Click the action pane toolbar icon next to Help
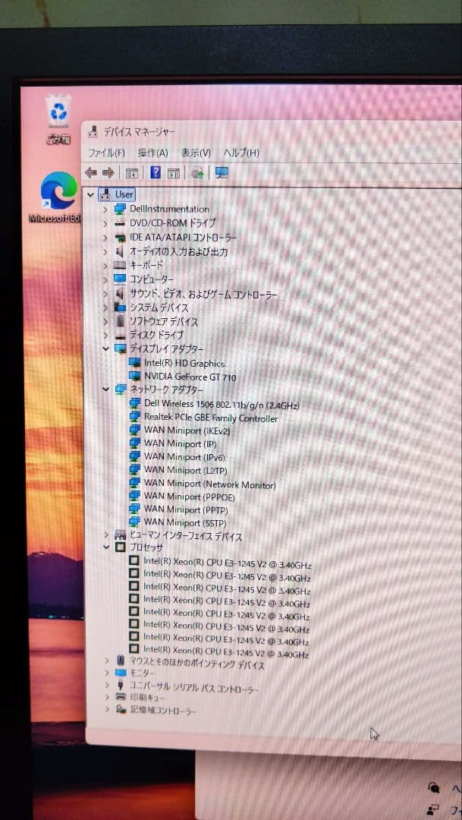The image size is (462, 820). click(x=174, y=173)
